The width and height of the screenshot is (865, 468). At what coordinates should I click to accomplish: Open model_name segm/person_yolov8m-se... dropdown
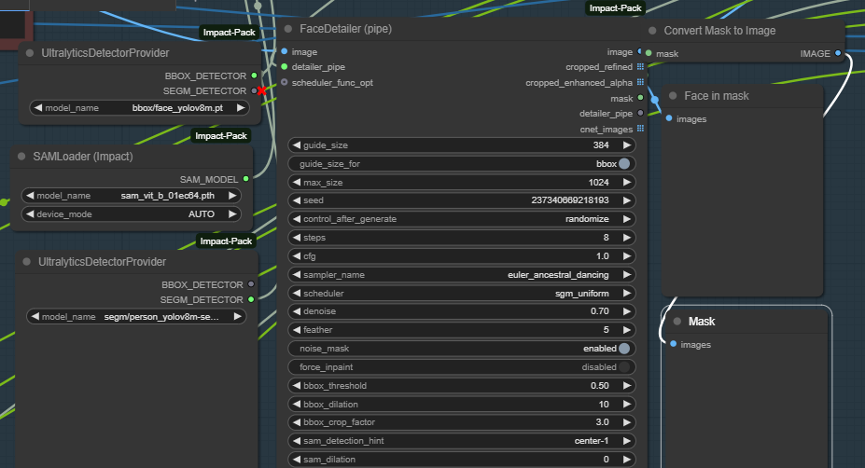pyautogui.click(x=135, y=317)
